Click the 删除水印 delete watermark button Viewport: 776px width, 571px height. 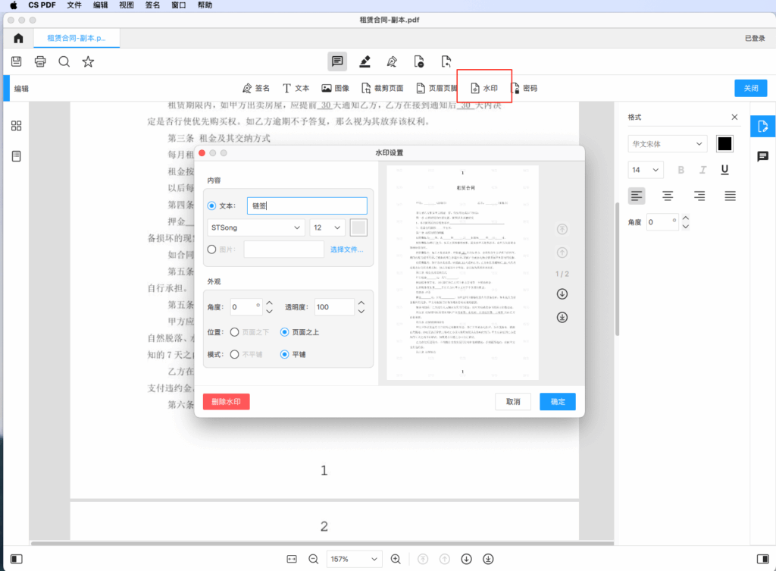point(226,402)
